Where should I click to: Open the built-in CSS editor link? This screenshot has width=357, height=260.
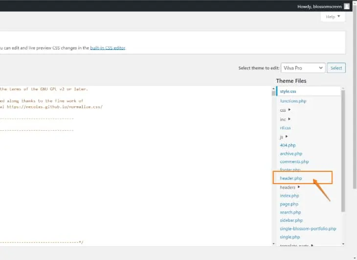(108, 48)
